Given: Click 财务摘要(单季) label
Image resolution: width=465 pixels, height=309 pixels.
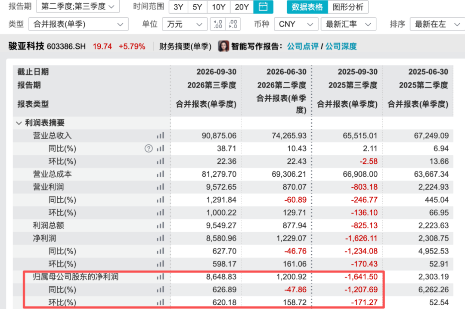Looking at the screenshot, I should [x=185, y=47].
